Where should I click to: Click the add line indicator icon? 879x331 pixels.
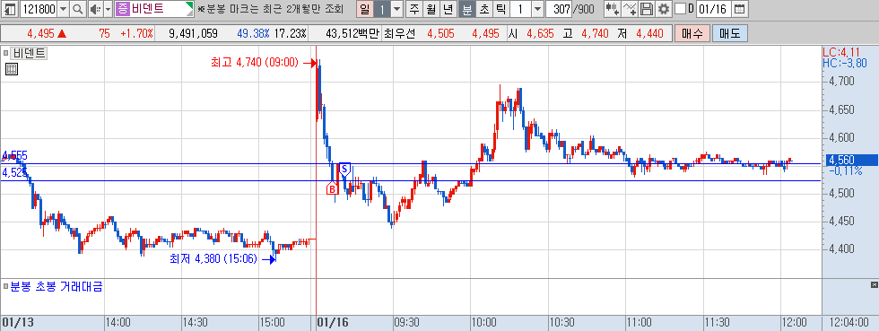point(630,9)
